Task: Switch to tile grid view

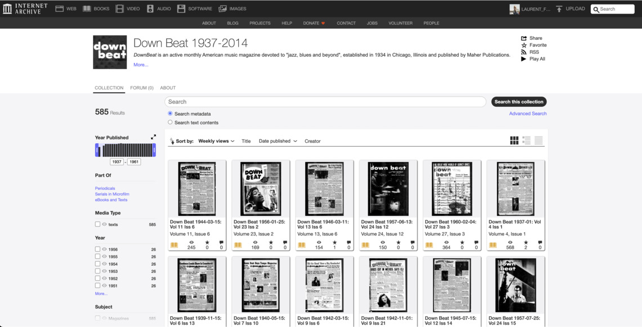Action: pos(514,140)
